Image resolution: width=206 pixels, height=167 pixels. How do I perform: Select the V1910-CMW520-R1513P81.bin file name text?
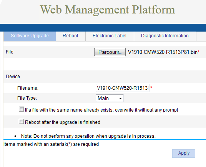pyautogui.click(x=163, y=52)
